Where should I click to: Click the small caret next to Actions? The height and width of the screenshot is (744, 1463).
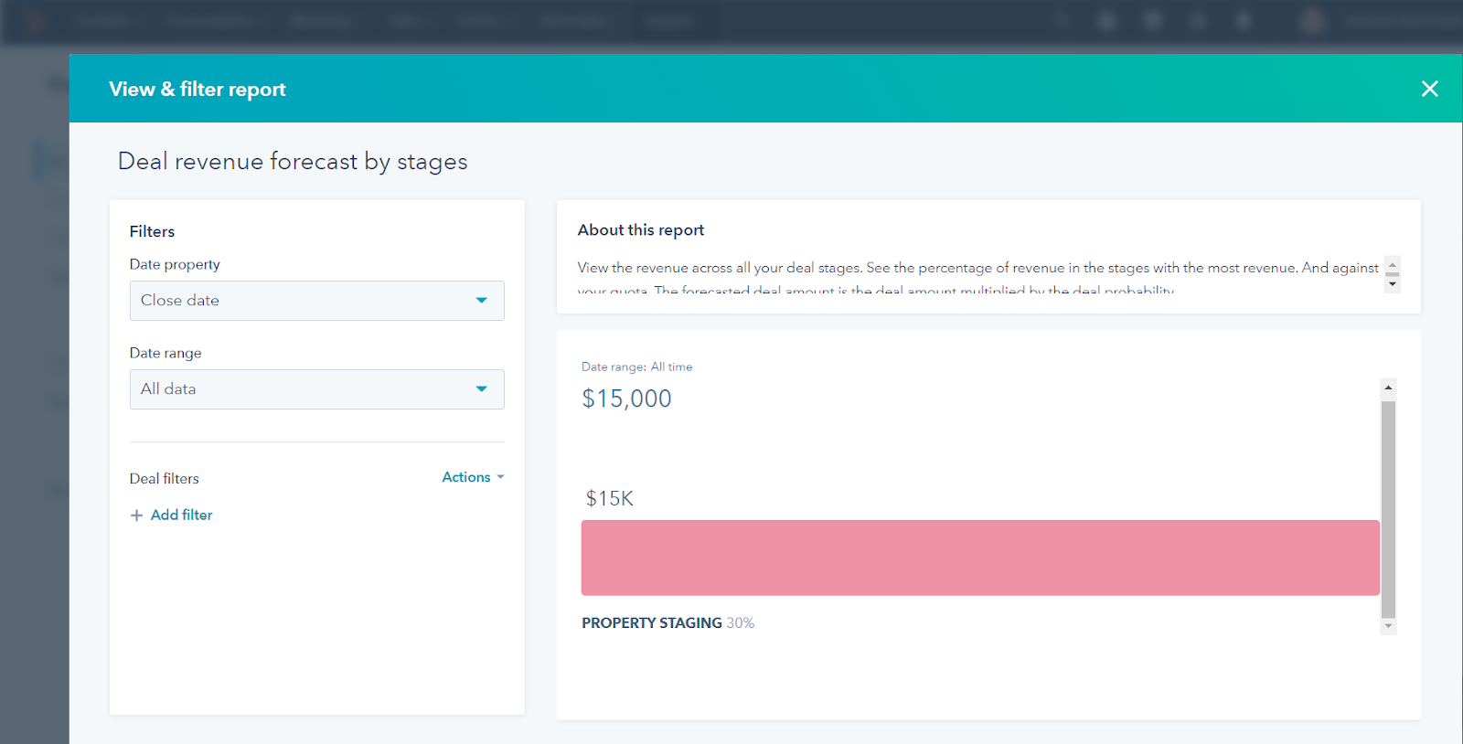[x=501, y=477]
